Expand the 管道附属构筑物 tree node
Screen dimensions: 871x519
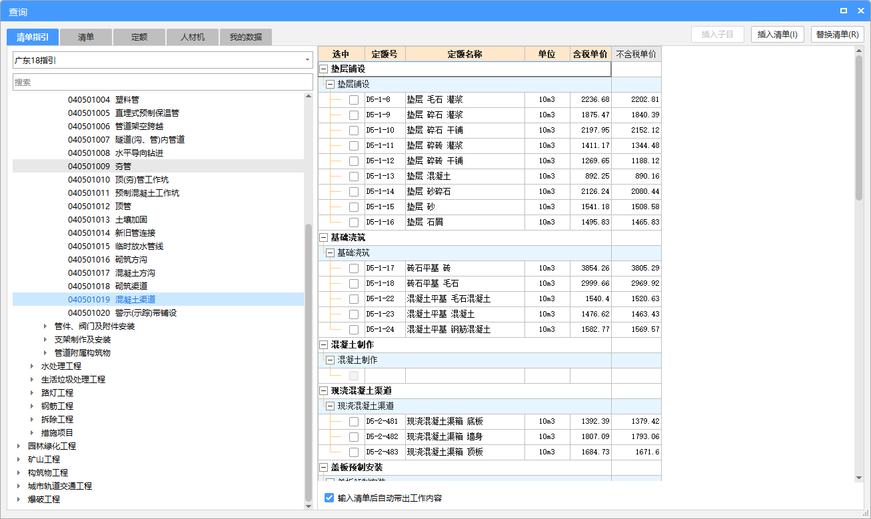click(45, 353)
